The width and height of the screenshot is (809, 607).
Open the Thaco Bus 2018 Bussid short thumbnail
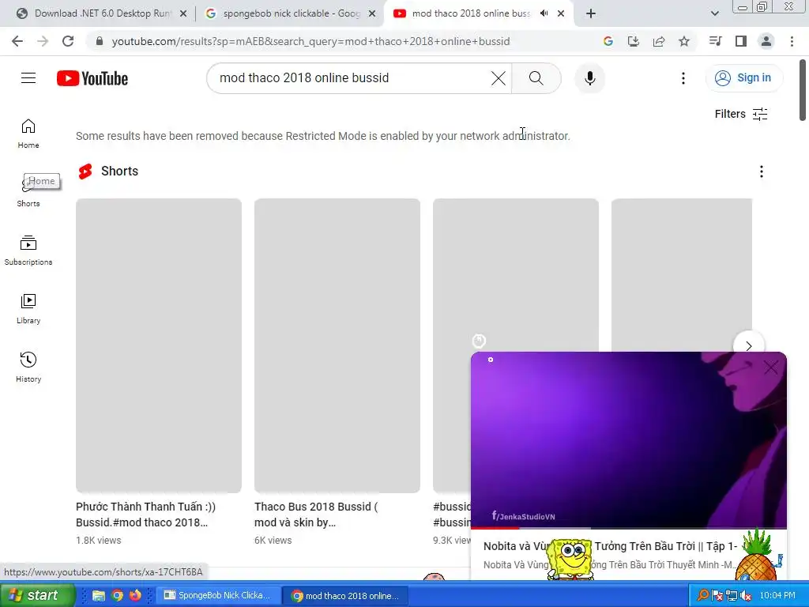pos(337,345)
